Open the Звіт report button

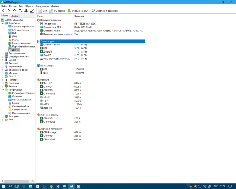click(43, 11)
